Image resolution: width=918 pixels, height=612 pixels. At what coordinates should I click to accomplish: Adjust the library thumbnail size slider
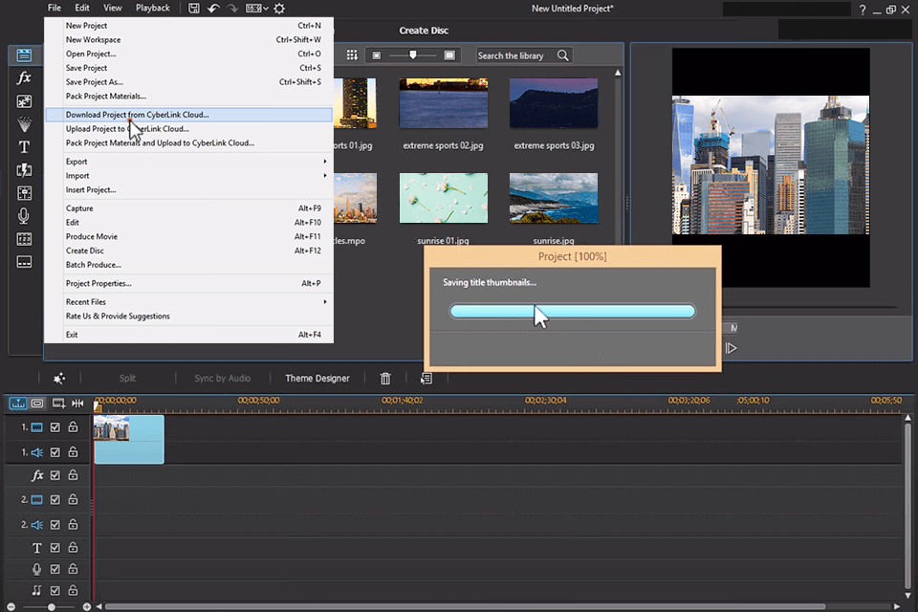413,55
